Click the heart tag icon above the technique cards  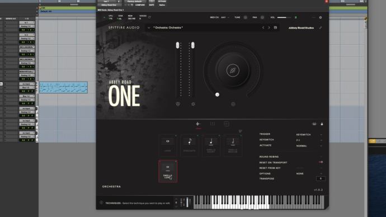point(240,131)
